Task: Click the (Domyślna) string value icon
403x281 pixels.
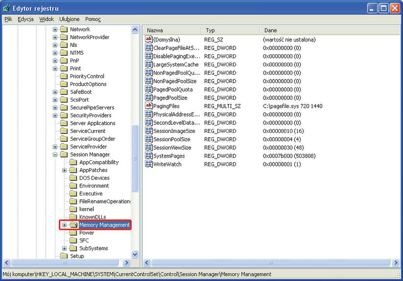Action: [x=149, y=39]
